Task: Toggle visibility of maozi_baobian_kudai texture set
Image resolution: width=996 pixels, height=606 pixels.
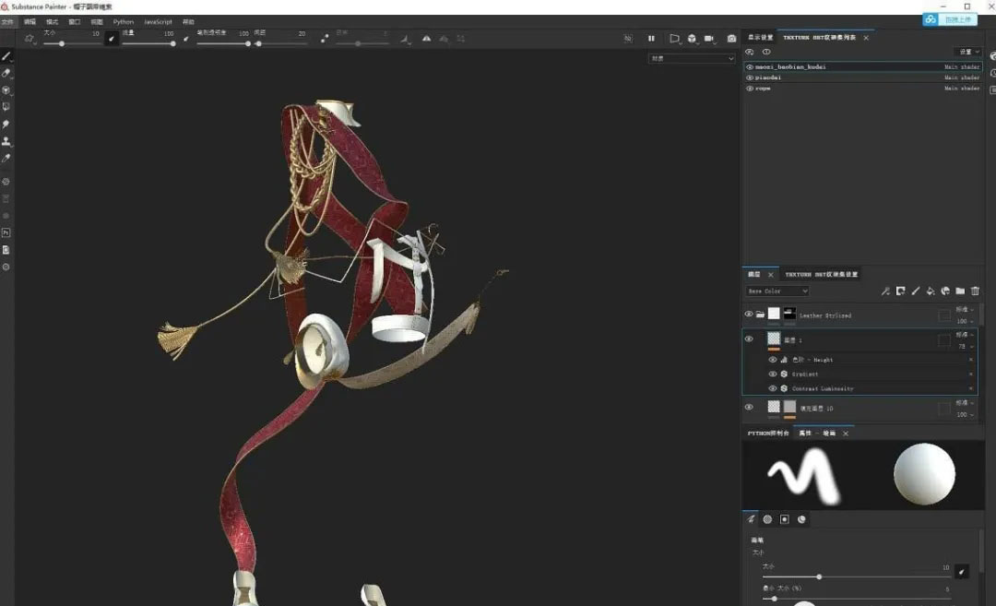Action: [x=750, y=66]
